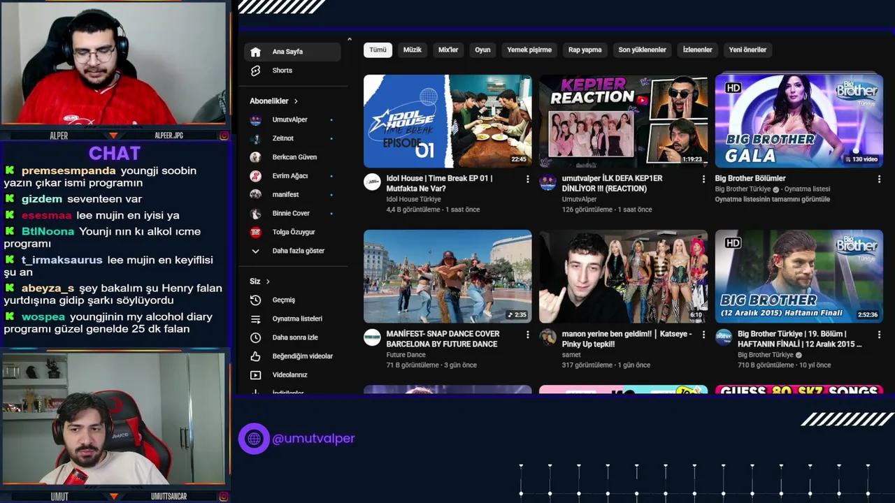Click Future Dance channel avatar beside video
Screen dimensions: 895x503
(x=372, y=337)
